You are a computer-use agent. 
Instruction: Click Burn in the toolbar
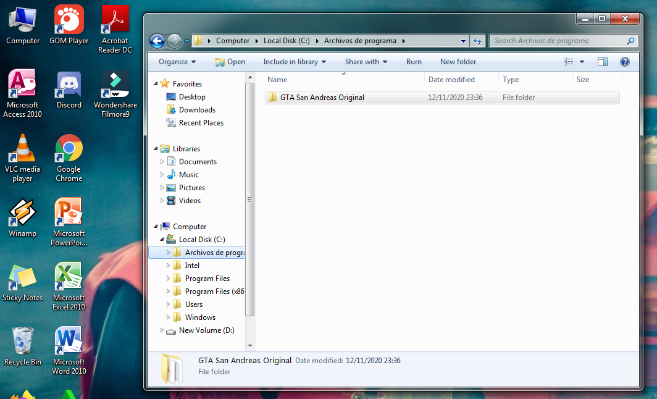tap(414, 62)
